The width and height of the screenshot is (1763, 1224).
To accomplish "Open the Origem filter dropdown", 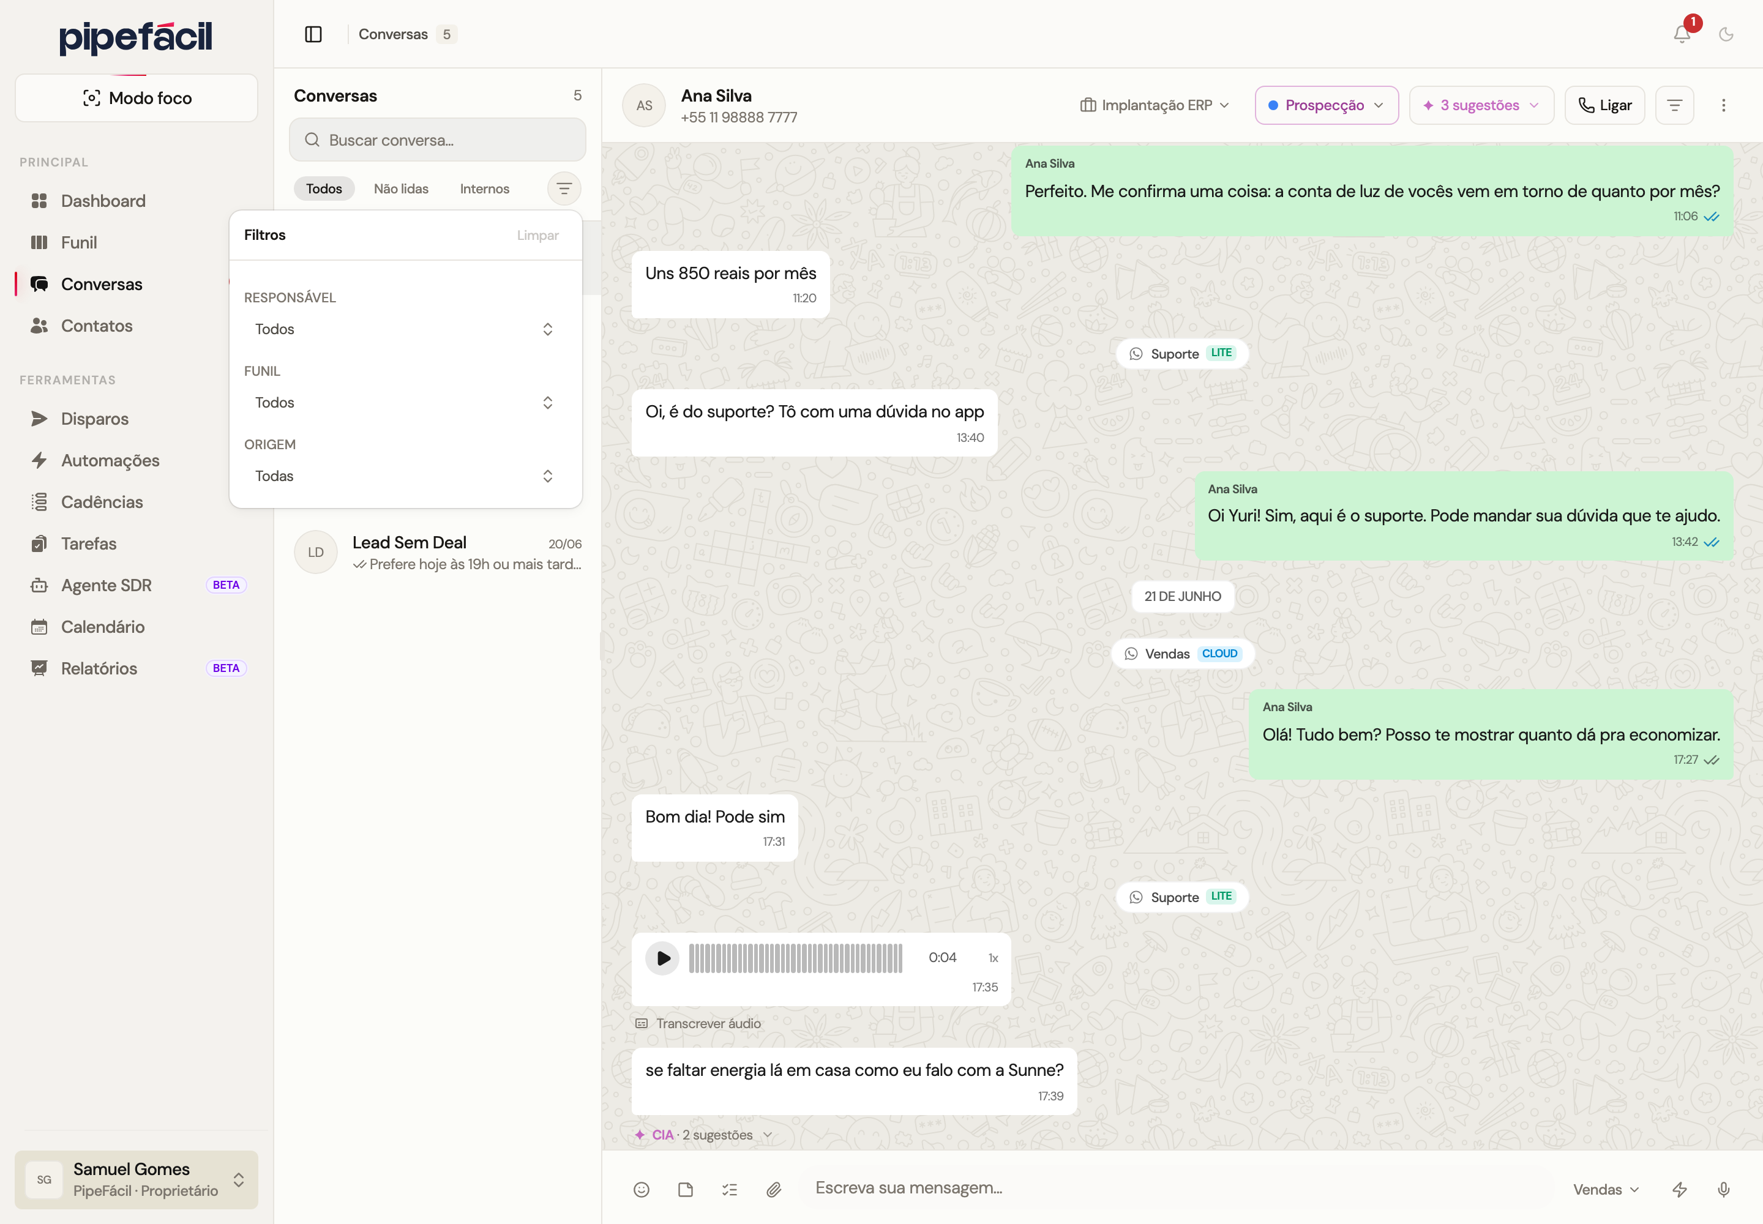I will click(x=405, y=476).
